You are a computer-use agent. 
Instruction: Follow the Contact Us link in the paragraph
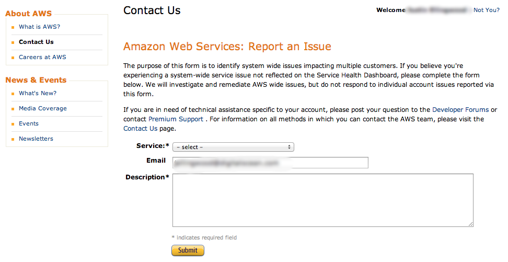coord(140,129)
